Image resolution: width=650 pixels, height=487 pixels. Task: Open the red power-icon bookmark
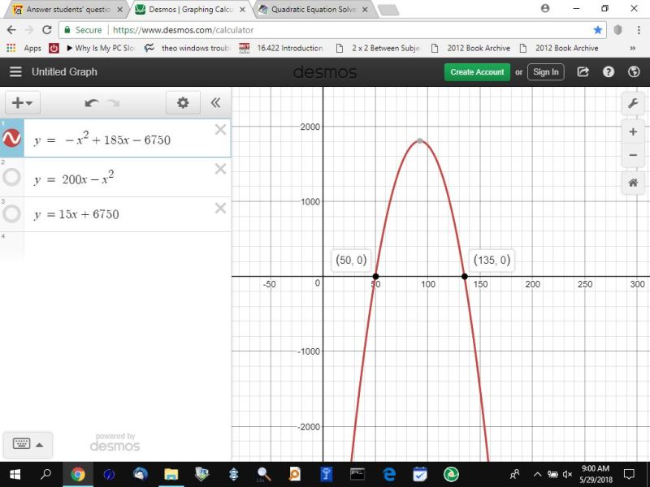pos(54,48)
